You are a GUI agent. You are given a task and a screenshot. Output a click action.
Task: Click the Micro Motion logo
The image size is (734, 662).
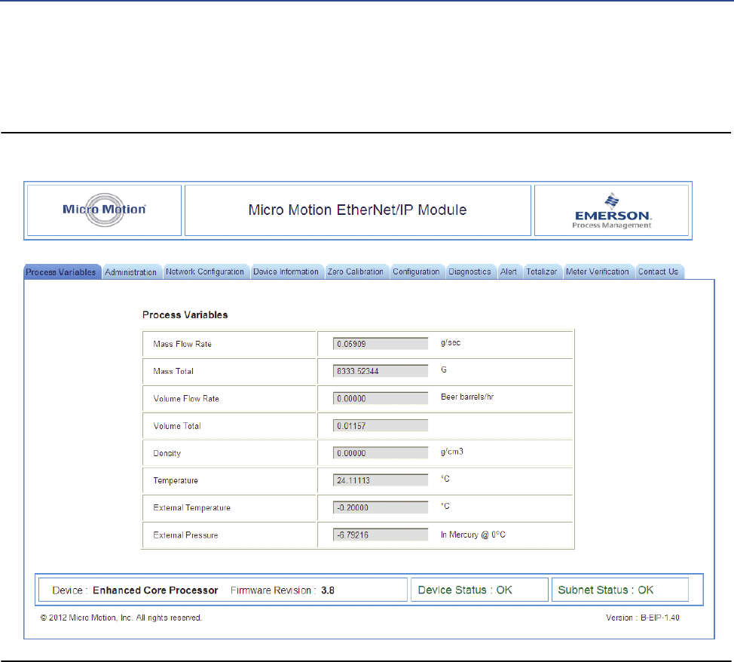tap(104, 210)
